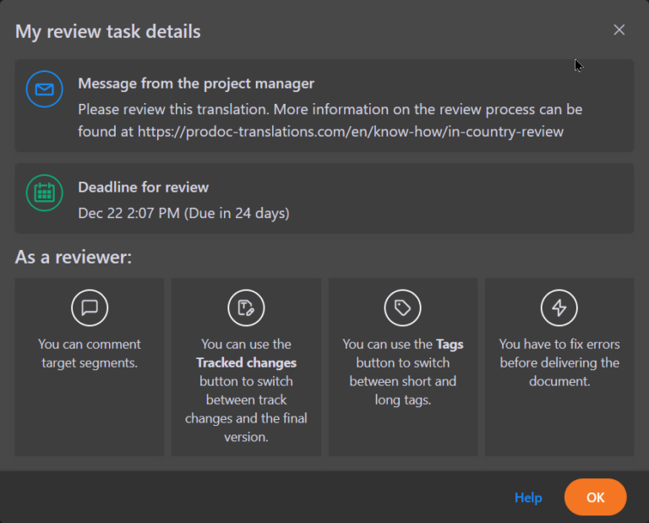
Task: Click the Tracked changes document icon
Action: coord(246,308)
